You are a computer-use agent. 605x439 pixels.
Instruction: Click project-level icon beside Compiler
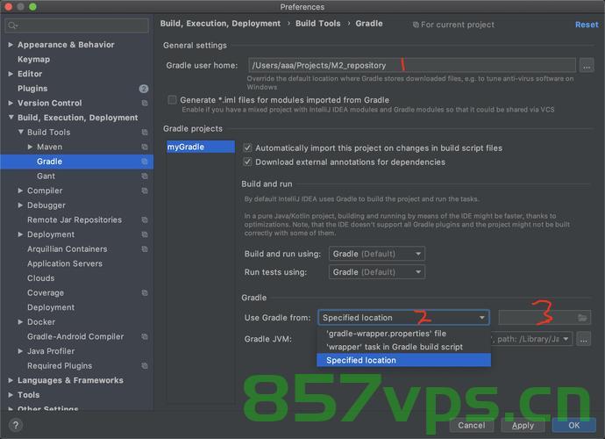(x=145, y=191)
